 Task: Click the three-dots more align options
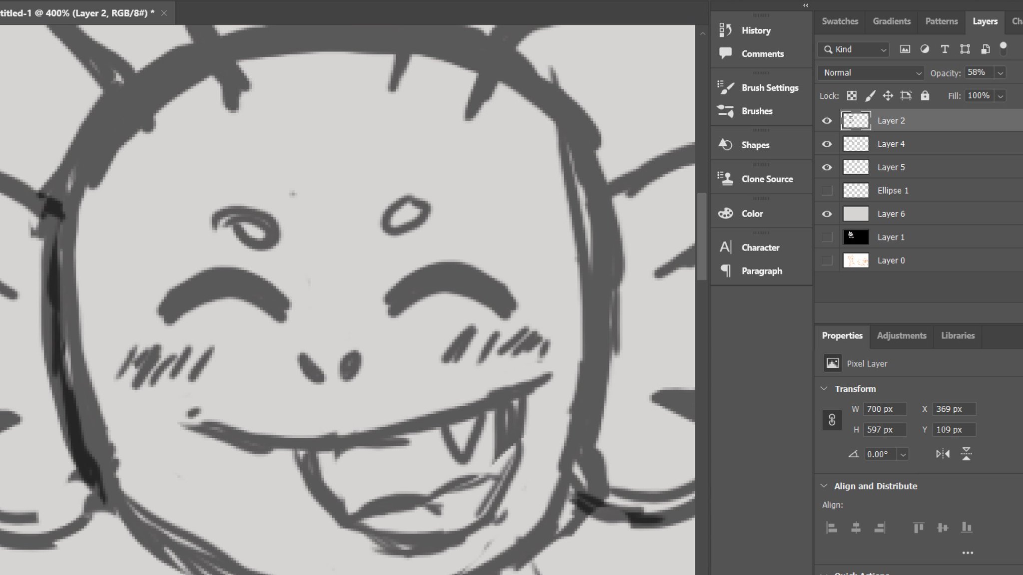[967, 553]
